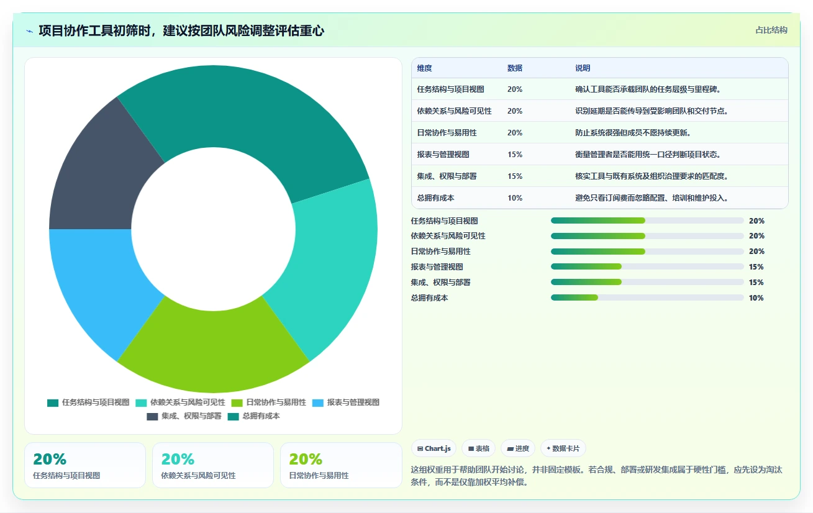
Task: Click 依赖关系与风险可见性 legend swatch
Action: point(141,402)
